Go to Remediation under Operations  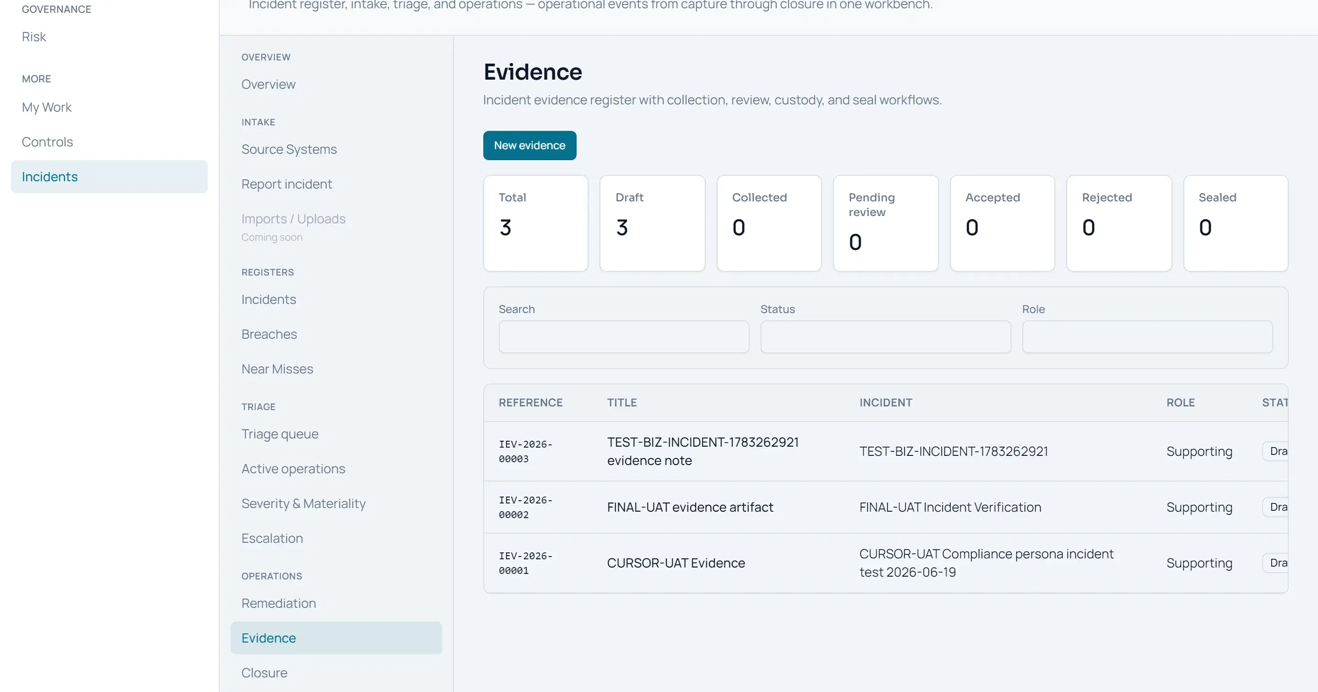click(279, 603)
